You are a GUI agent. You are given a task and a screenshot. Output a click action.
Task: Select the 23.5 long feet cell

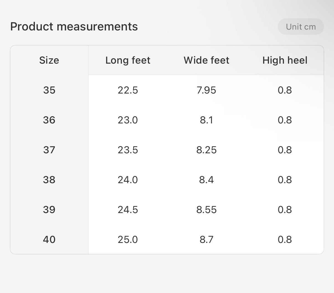128,150
